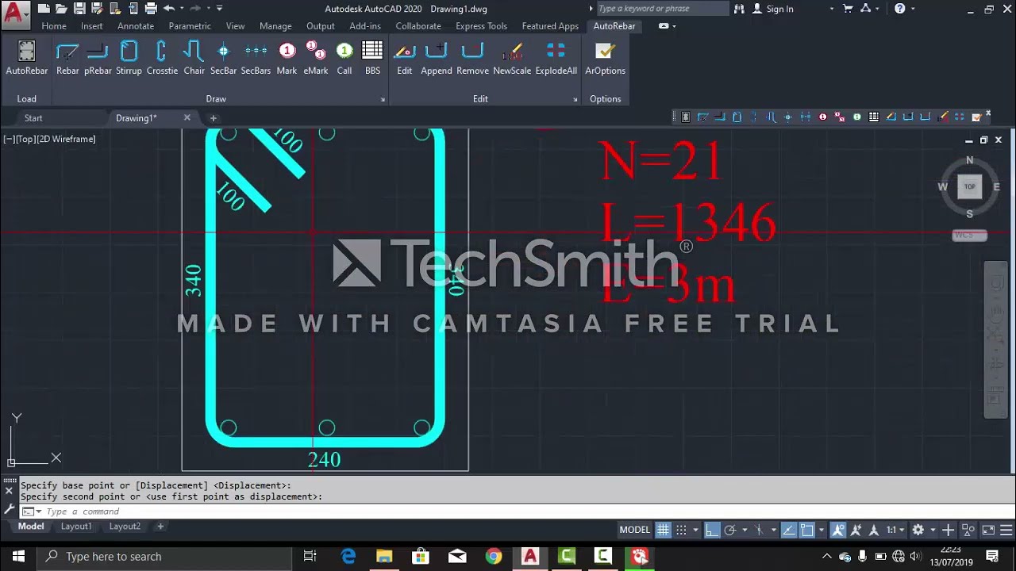The height and width of the screenshot is (571, 1016).
Task: Toggle isometric drafting in the status bar
Action: point(760,530)
